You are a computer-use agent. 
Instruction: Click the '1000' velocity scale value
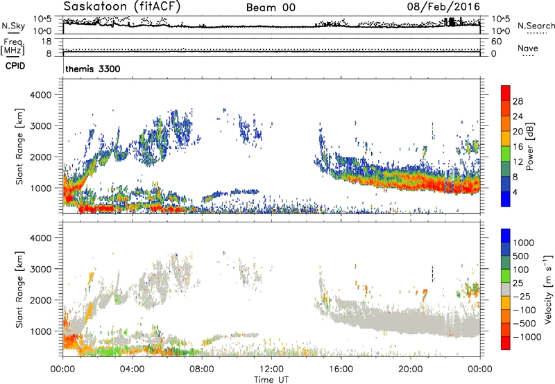pyautogui.click(x=523, y=243)
